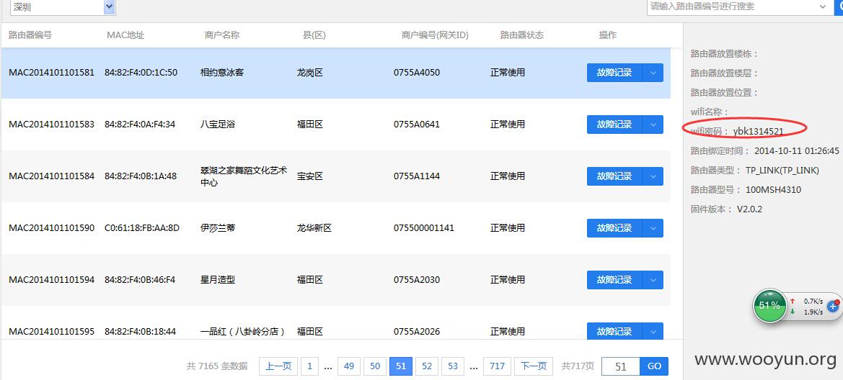Click the 共 7165 条数据 total count
Image resolution: width=843 pixels, height=380 pixels.
click(217, 366)
